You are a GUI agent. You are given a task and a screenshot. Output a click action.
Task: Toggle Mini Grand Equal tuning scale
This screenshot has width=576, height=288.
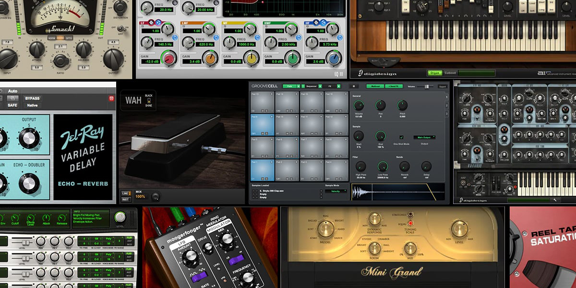coord(411,224)
